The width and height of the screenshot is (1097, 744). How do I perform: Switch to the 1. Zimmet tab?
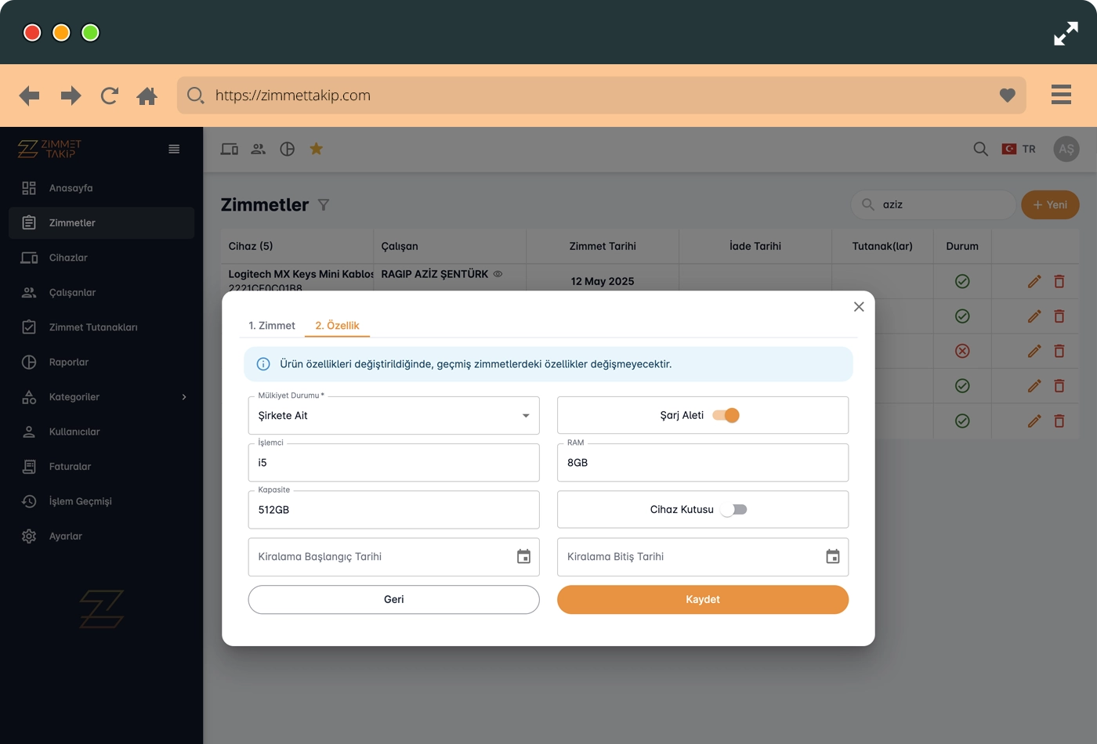click(272, 326)
